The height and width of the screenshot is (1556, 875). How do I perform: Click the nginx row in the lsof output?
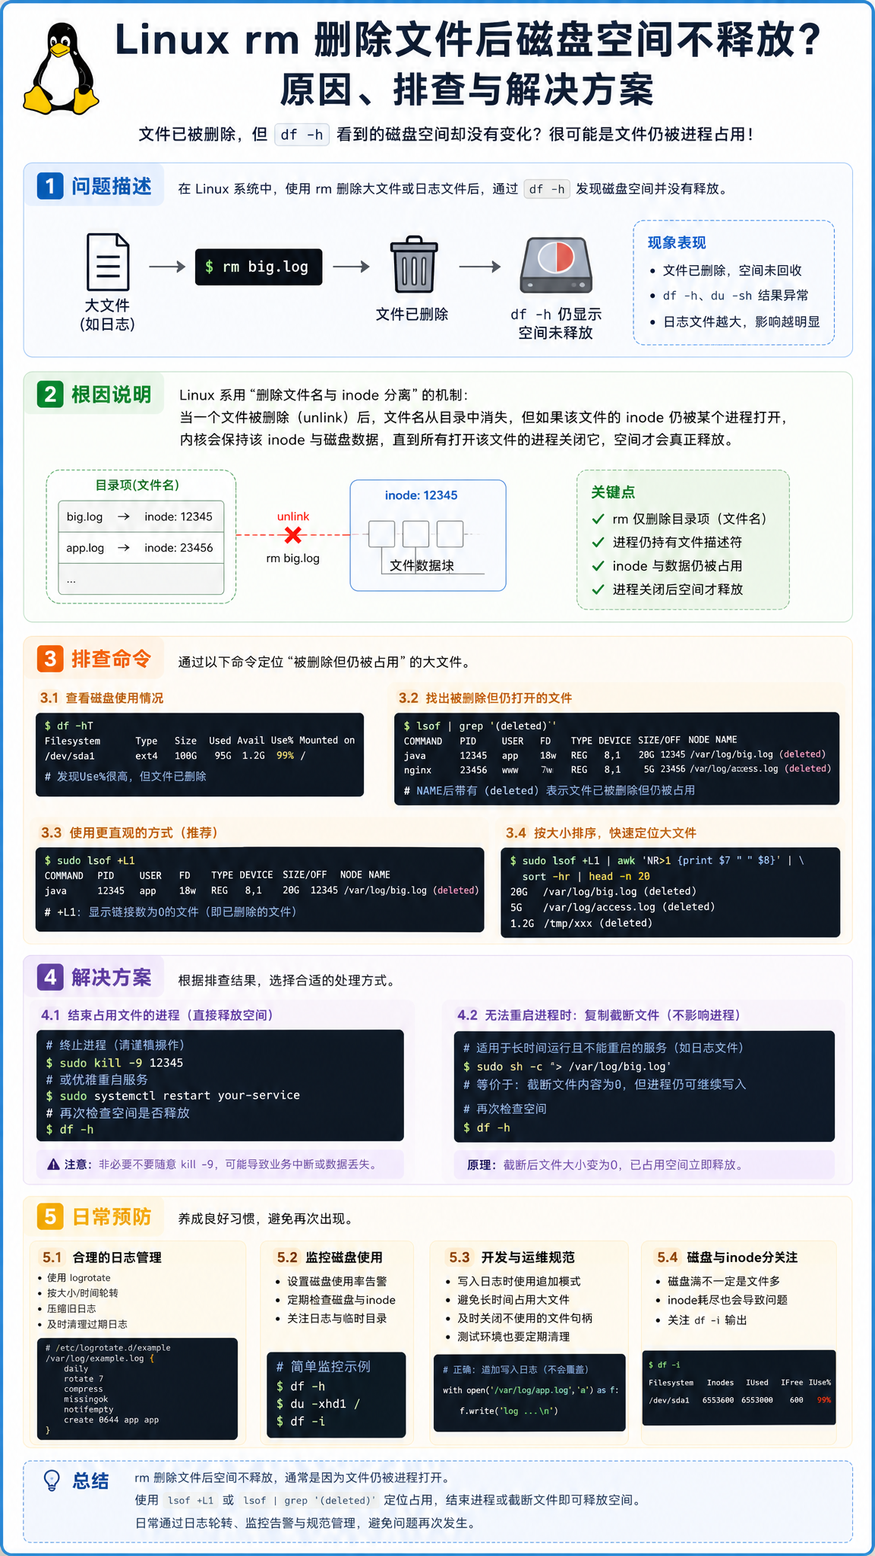click(618, 769)
